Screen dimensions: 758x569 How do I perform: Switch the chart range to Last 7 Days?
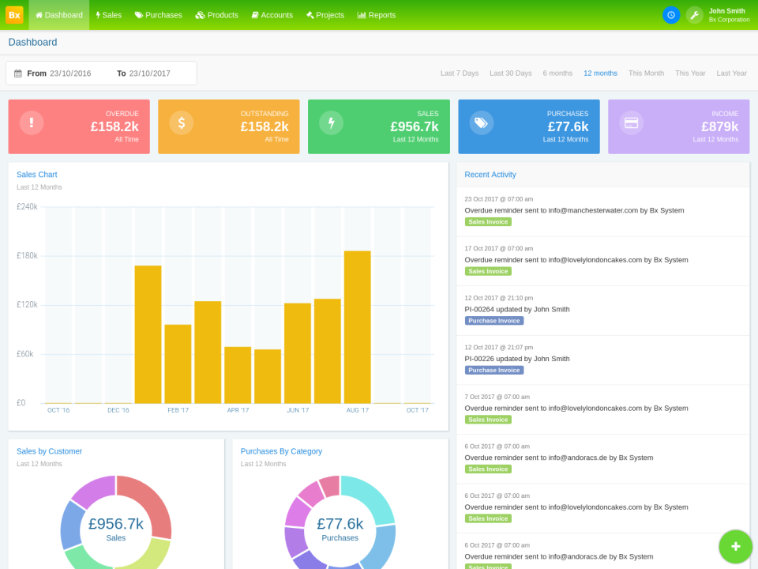(460, 73)
